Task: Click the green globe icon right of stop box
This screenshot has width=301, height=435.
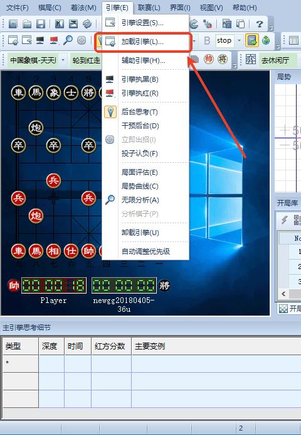Action: pos(266,40)
